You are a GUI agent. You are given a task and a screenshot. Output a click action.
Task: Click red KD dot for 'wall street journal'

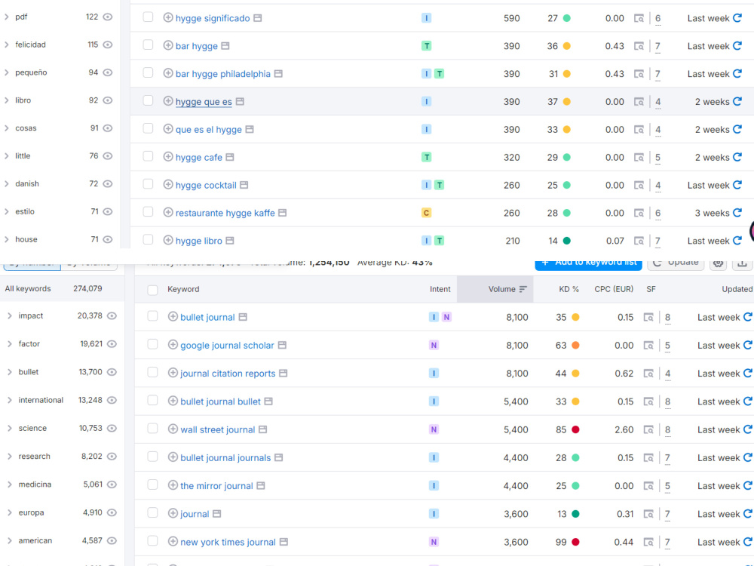(575, 429)
